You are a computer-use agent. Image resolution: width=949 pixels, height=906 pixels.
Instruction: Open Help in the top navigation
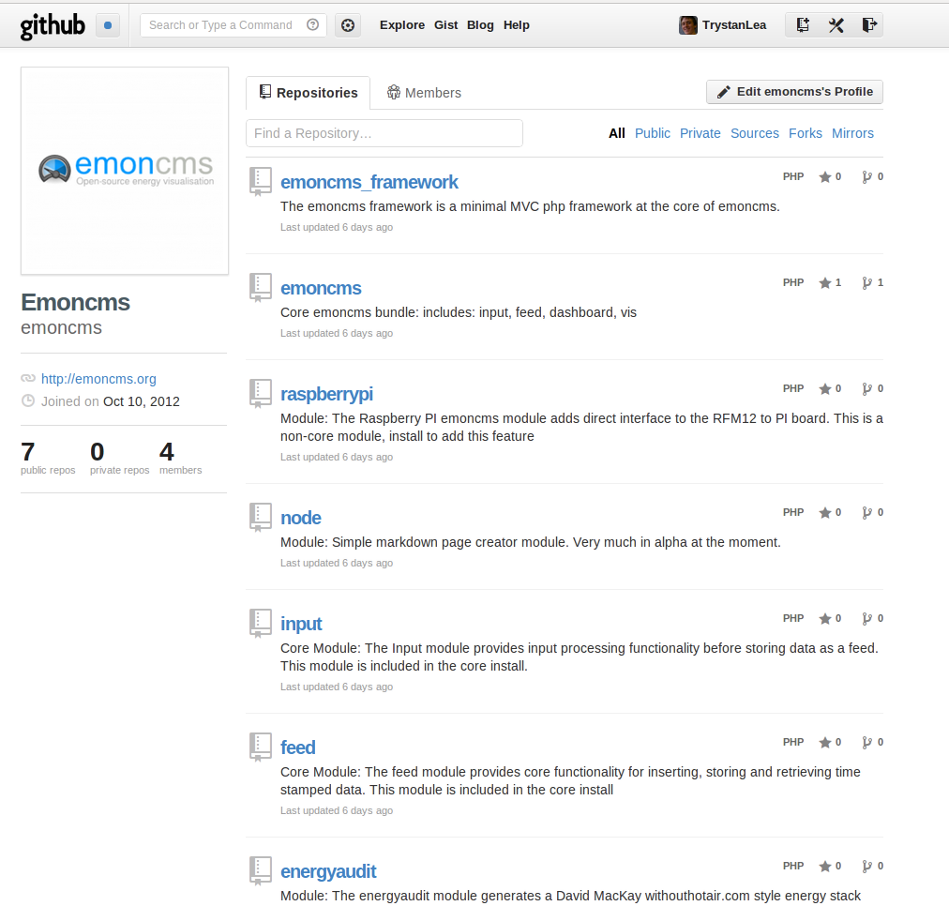pyautogui.click(x=517, y=25)
